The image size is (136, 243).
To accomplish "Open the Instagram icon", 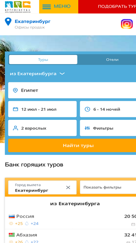I will tap(127, 24).
